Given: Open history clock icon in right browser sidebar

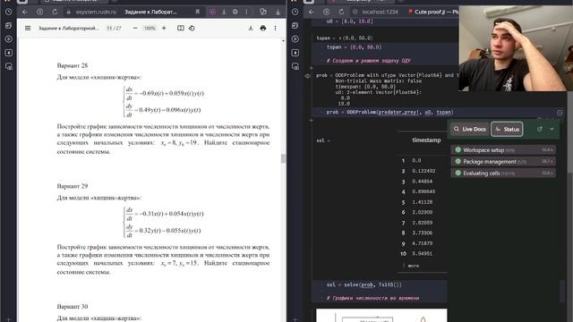Looking at the screenshot, I should click(295, 12).
